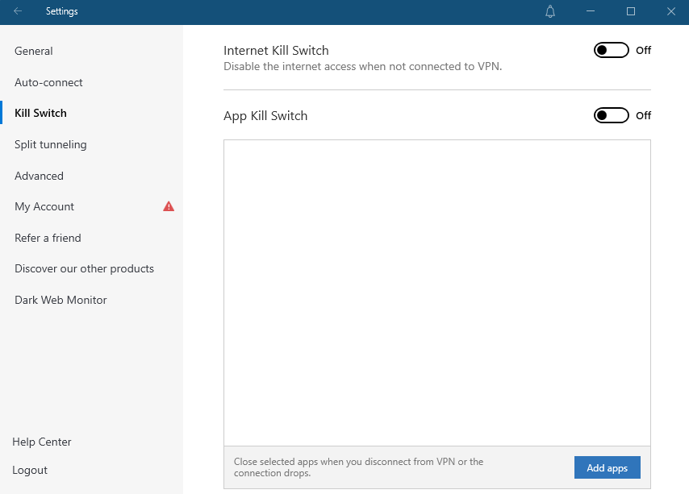Open Split tunneling settings

pos(50,144)
